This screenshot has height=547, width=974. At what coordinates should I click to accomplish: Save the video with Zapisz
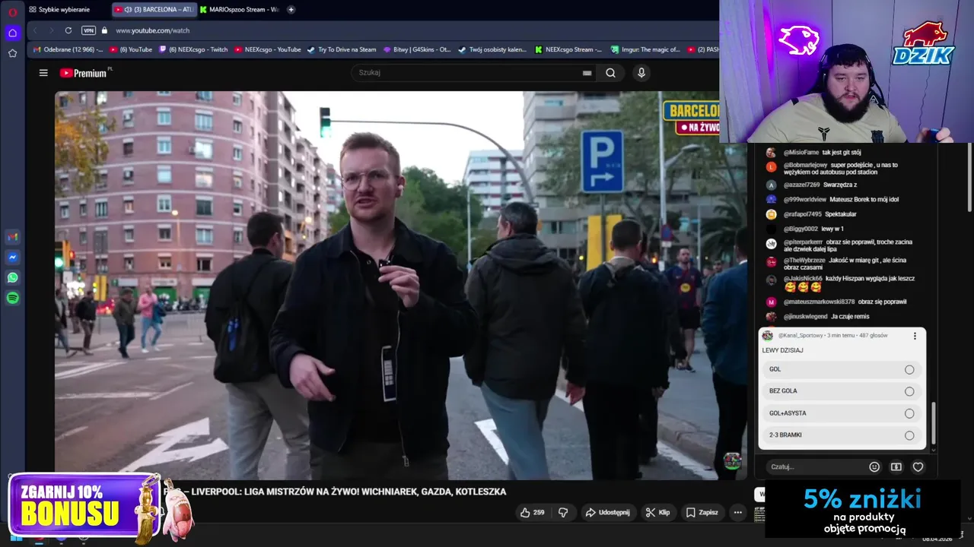(x=702, y=513)
